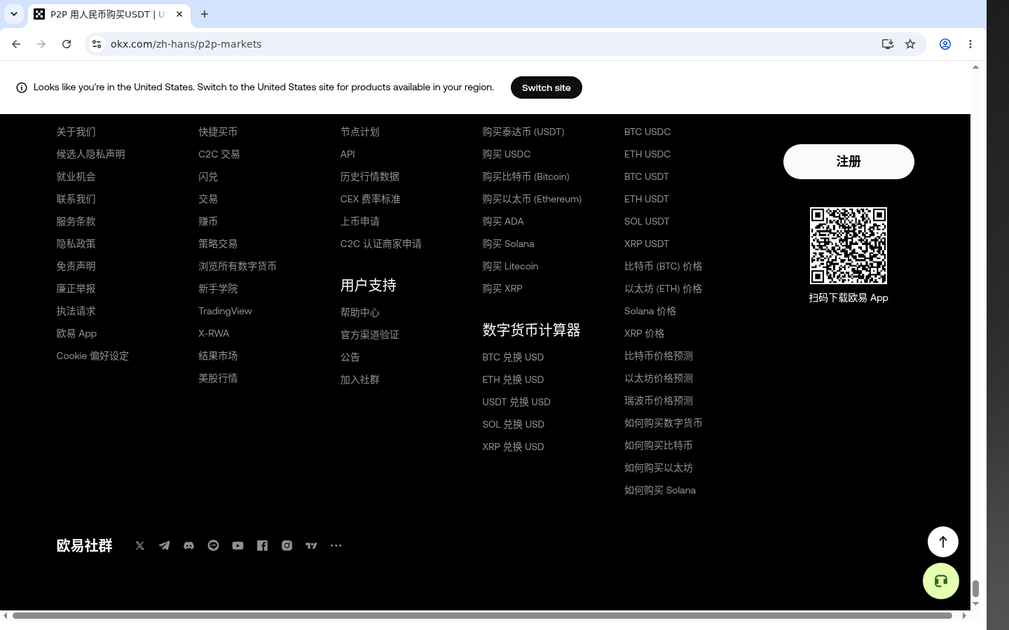The width and height of the screenshot is (1009, 630).
Task: Open the tab search dropdown arrow
Action: click(x=14, y=14)
